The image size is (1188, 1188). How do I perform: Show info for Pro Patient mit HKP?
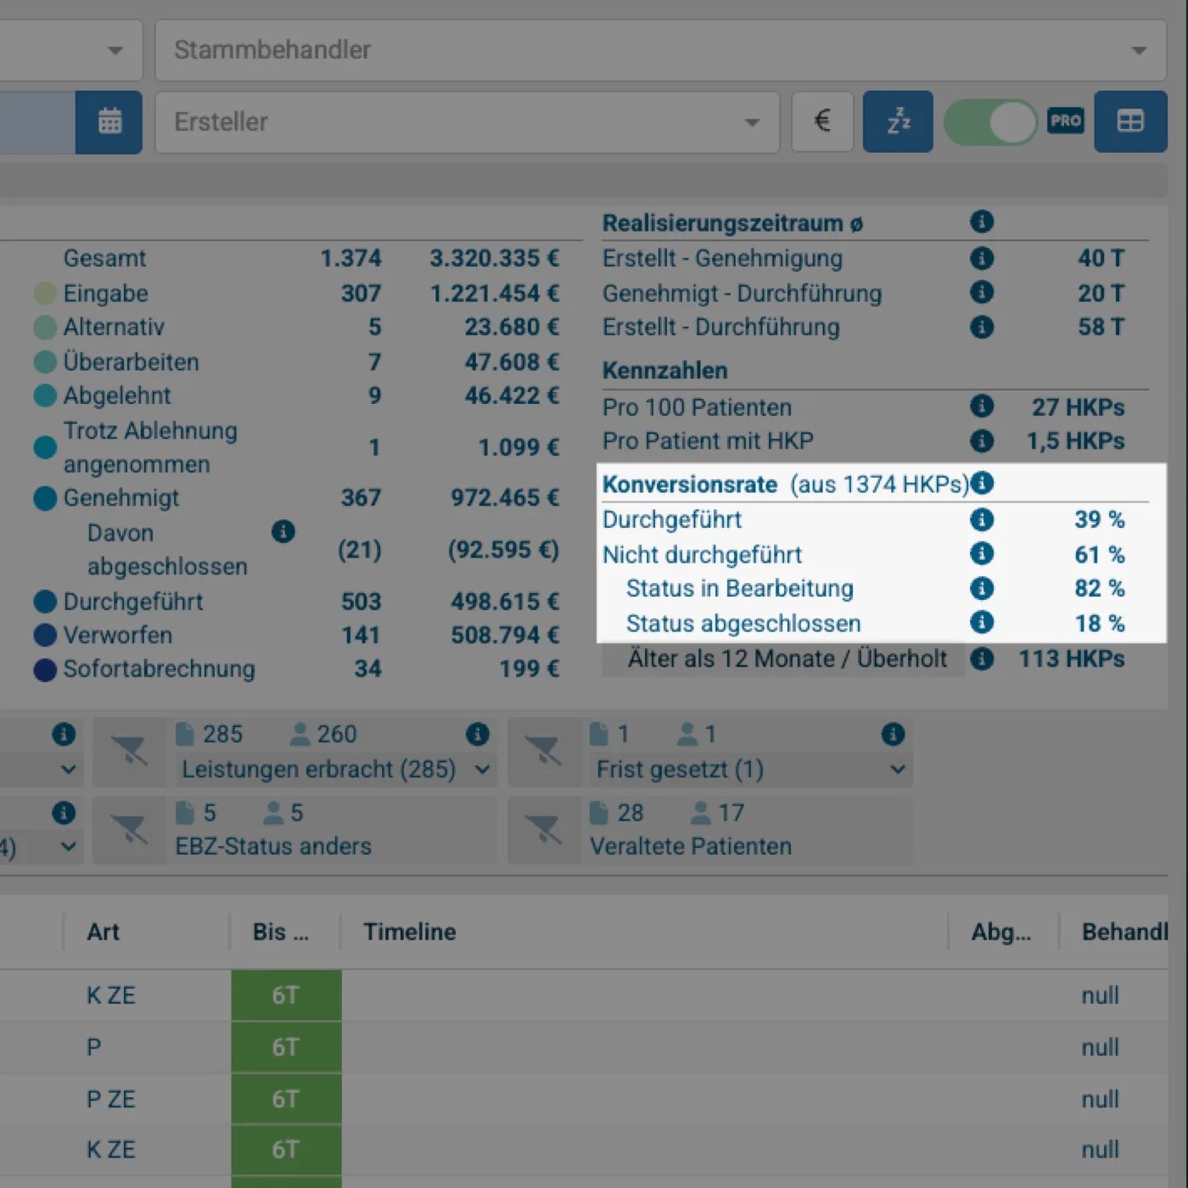(982, 440)
